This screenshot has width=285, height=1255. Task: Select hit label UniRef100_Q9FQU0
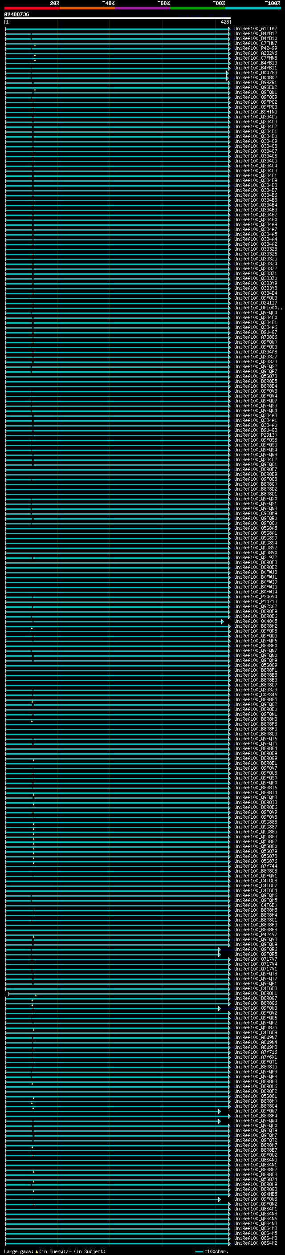pos(256,1125)
